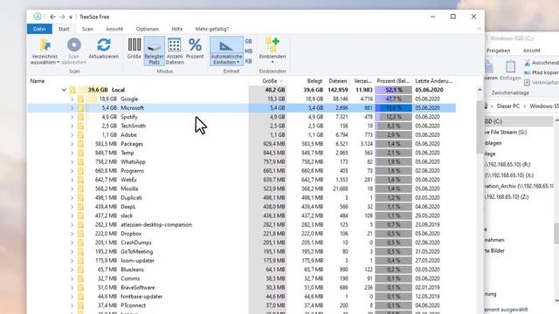Select the Programs folder row

pyautogui.click(x=242, y=171)
